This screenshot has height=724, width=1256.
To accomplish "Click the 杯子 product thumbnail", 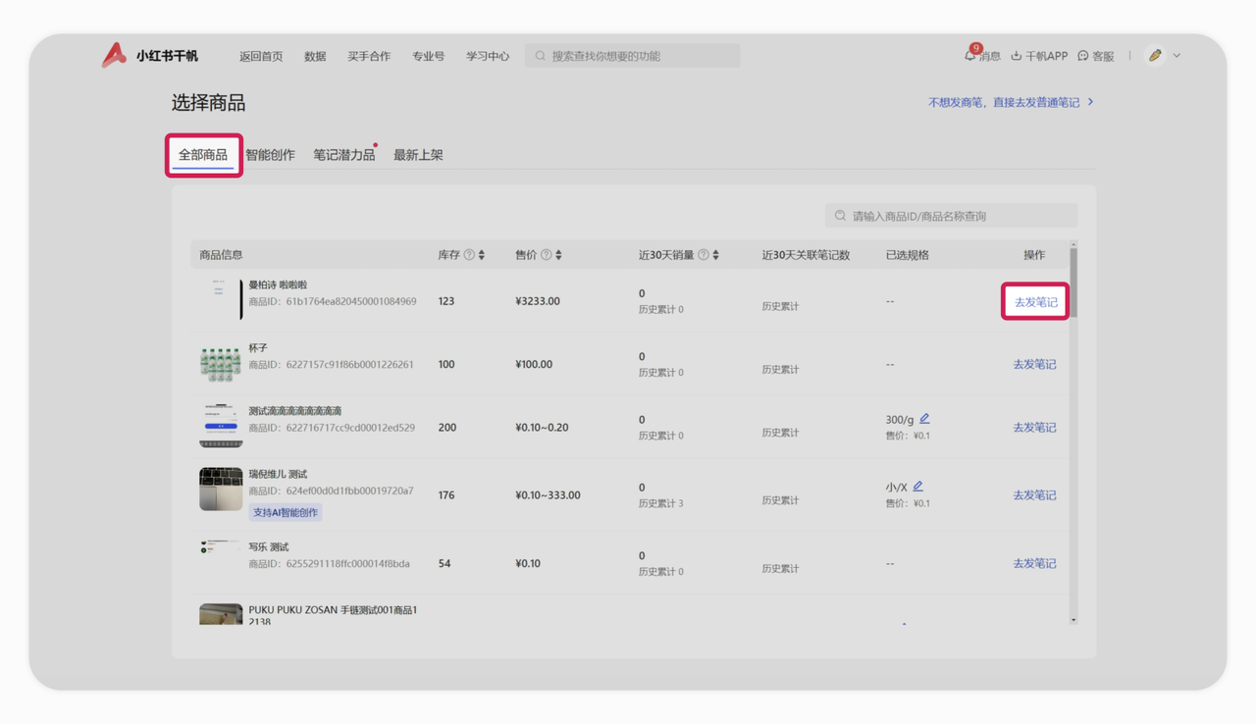I will point(221,364).
